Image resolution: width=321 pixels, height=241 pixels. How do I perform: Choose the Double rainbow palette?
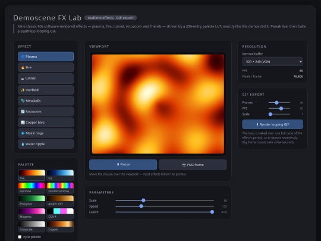tap(60, 188)
